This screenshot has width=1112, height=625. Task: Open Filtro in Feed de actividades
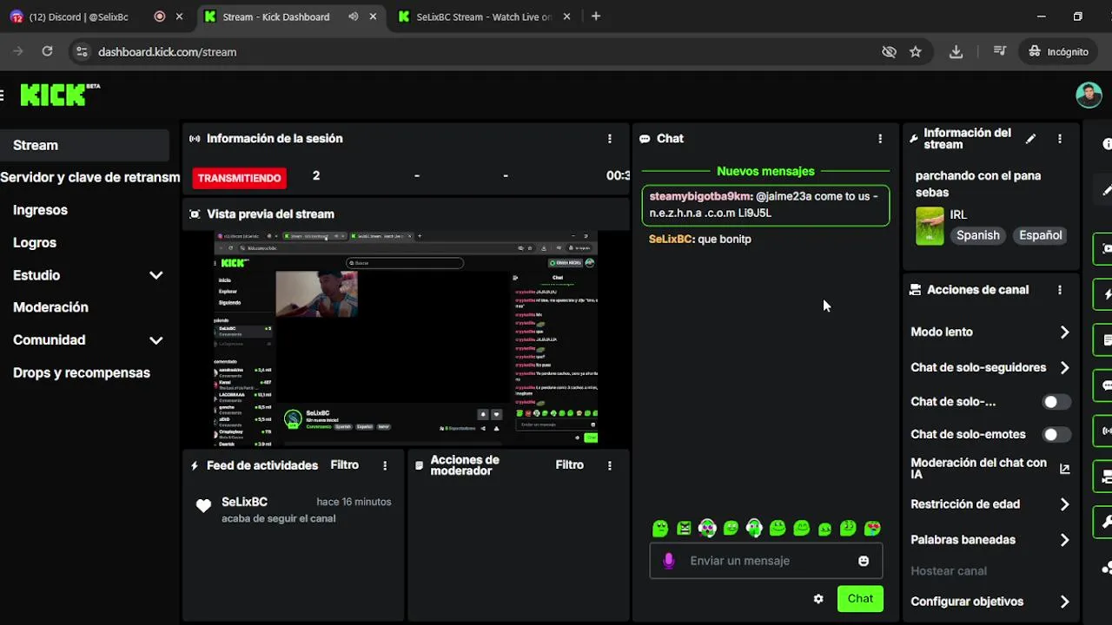[345, 465]
